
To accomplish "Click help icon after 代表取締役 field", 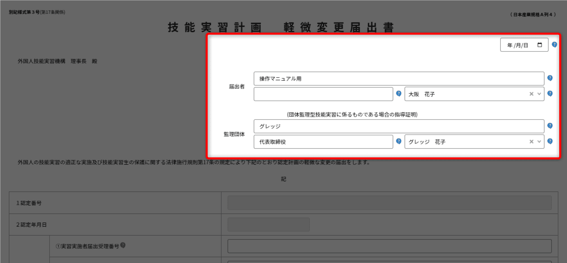I will 399,141.
